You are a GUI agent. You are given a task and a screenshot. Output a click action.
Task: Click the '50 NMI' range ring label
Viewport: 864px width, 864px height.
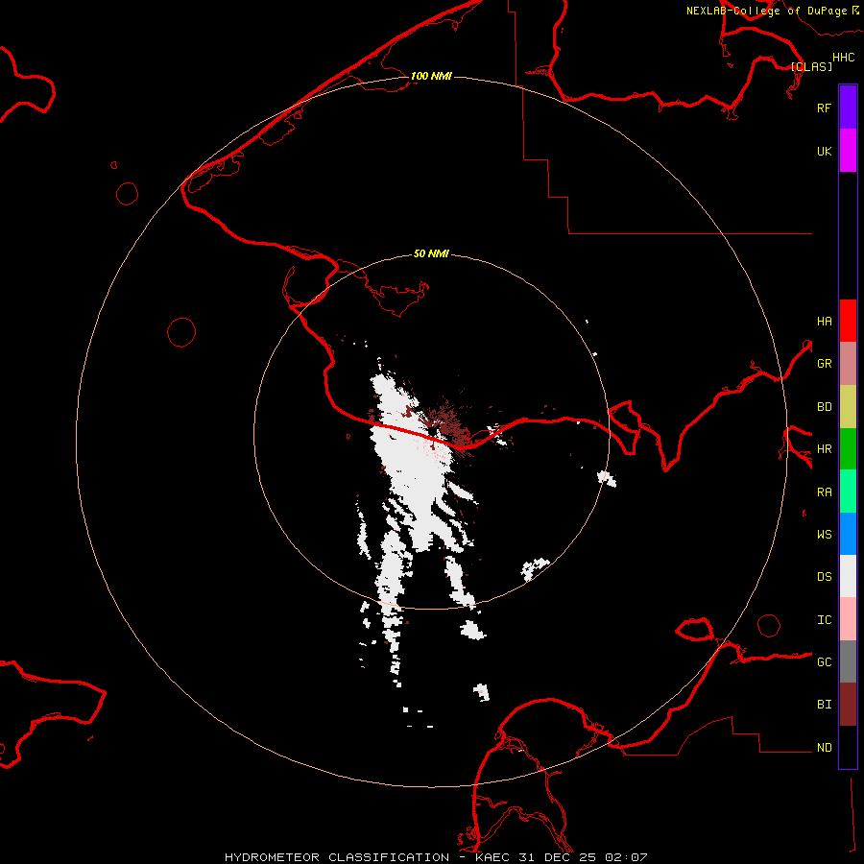[x=431, y=253]
